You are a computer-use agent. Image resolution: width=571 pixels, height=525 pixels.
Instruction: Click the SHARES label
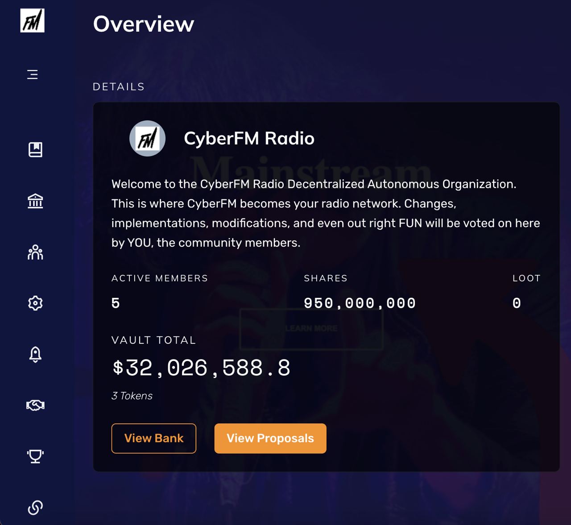coord(326,278)
